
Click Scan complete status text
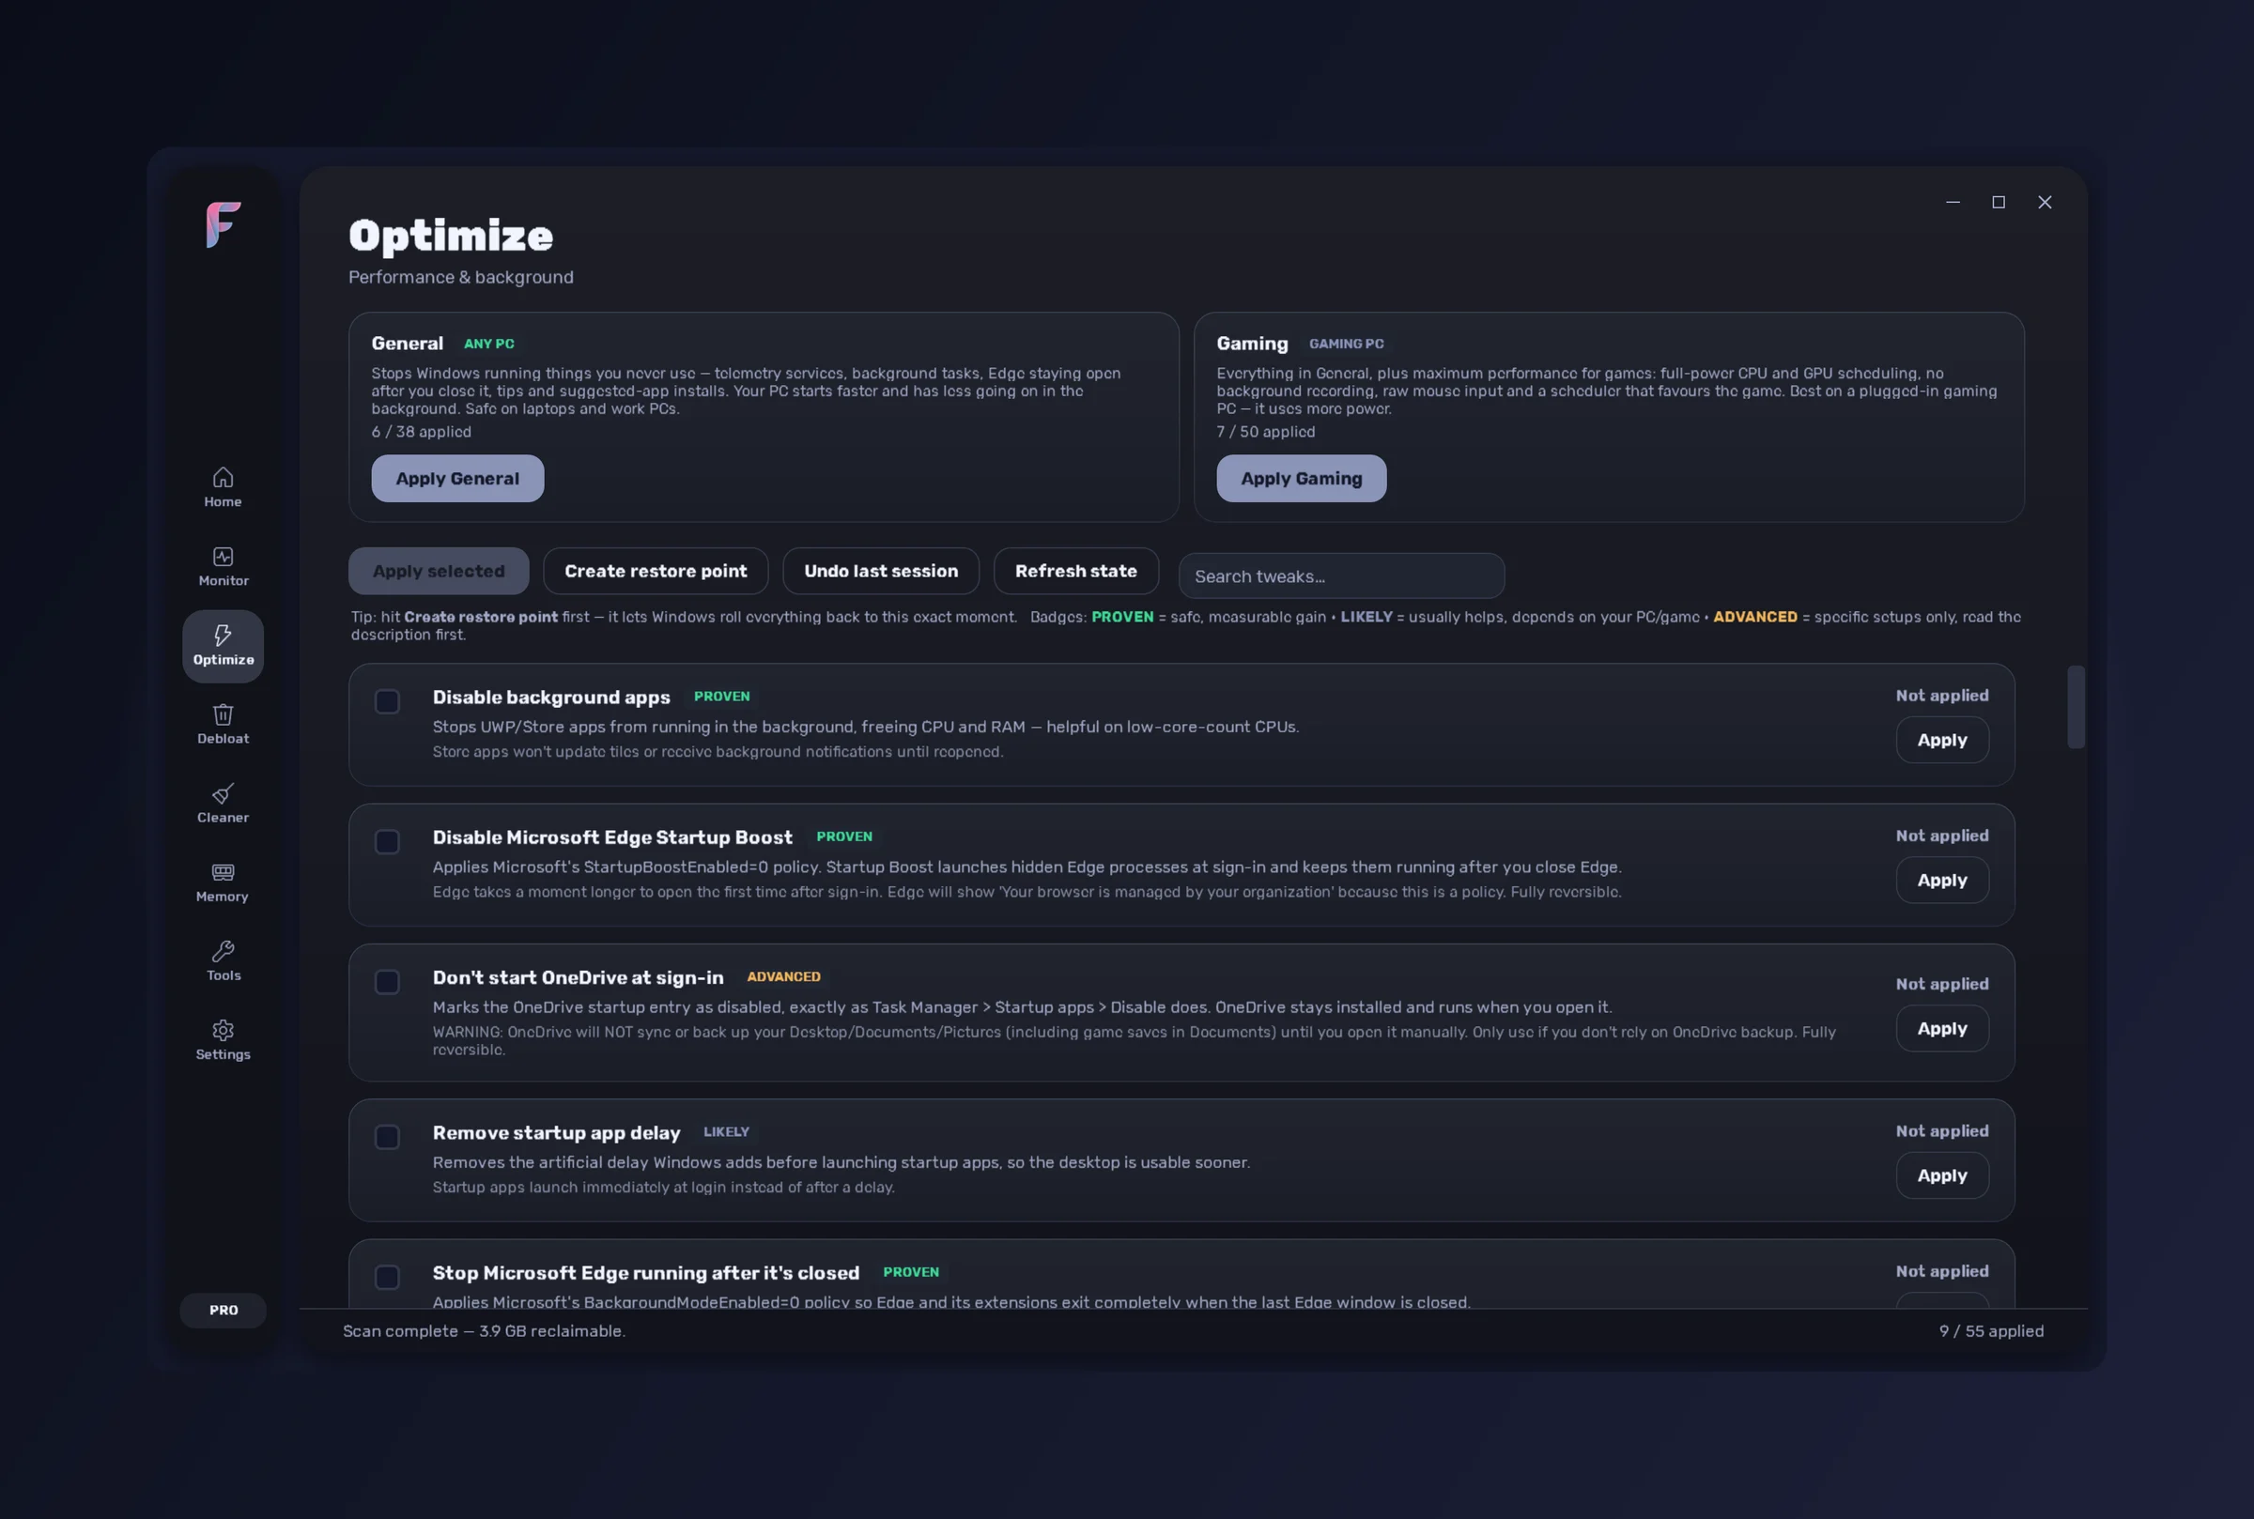(x=485, y=1332)
